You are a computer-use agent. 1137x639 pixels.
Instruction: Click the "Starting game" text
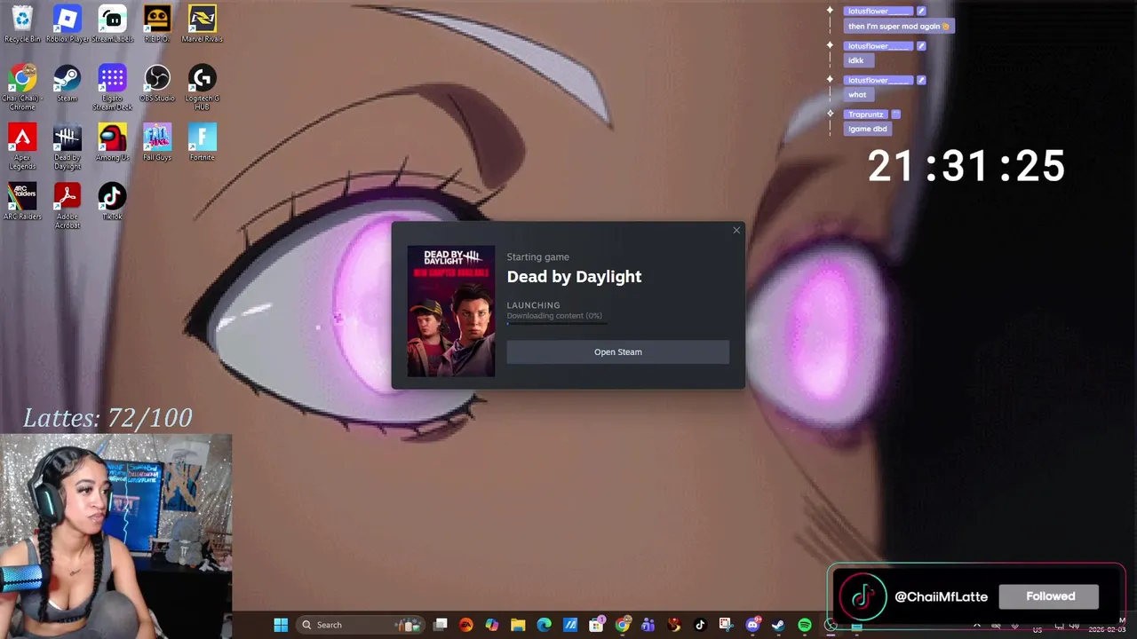(x=537, y=257)
